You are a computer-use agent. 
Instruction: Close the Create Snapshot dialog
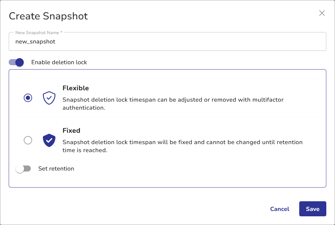322,13
